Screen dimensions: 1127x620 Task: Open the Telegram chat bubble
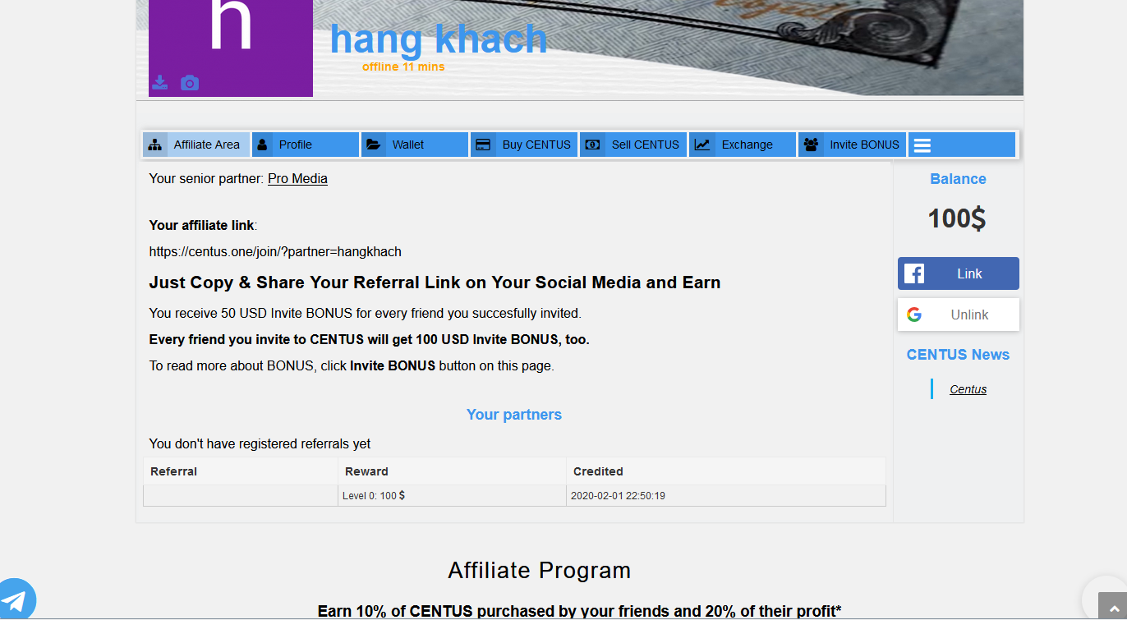[15, 599]
